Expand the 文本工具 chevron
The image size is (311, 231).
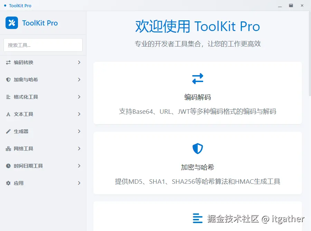[x=79, y=114]
